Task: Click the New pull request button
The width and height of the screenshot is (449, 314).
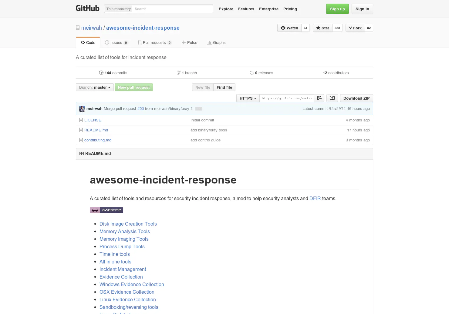Action: (134, 87)
